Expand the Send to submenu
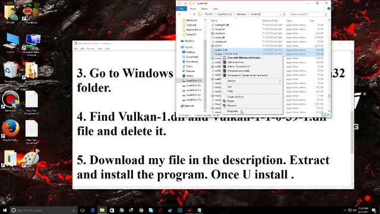This screenshot has height=214, width=380. click(252, 81)
